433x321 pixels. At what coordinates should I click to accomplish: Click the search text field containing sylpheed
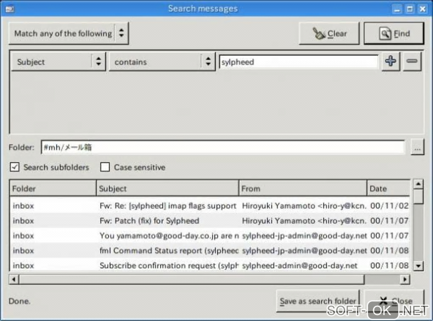point(298,62)
